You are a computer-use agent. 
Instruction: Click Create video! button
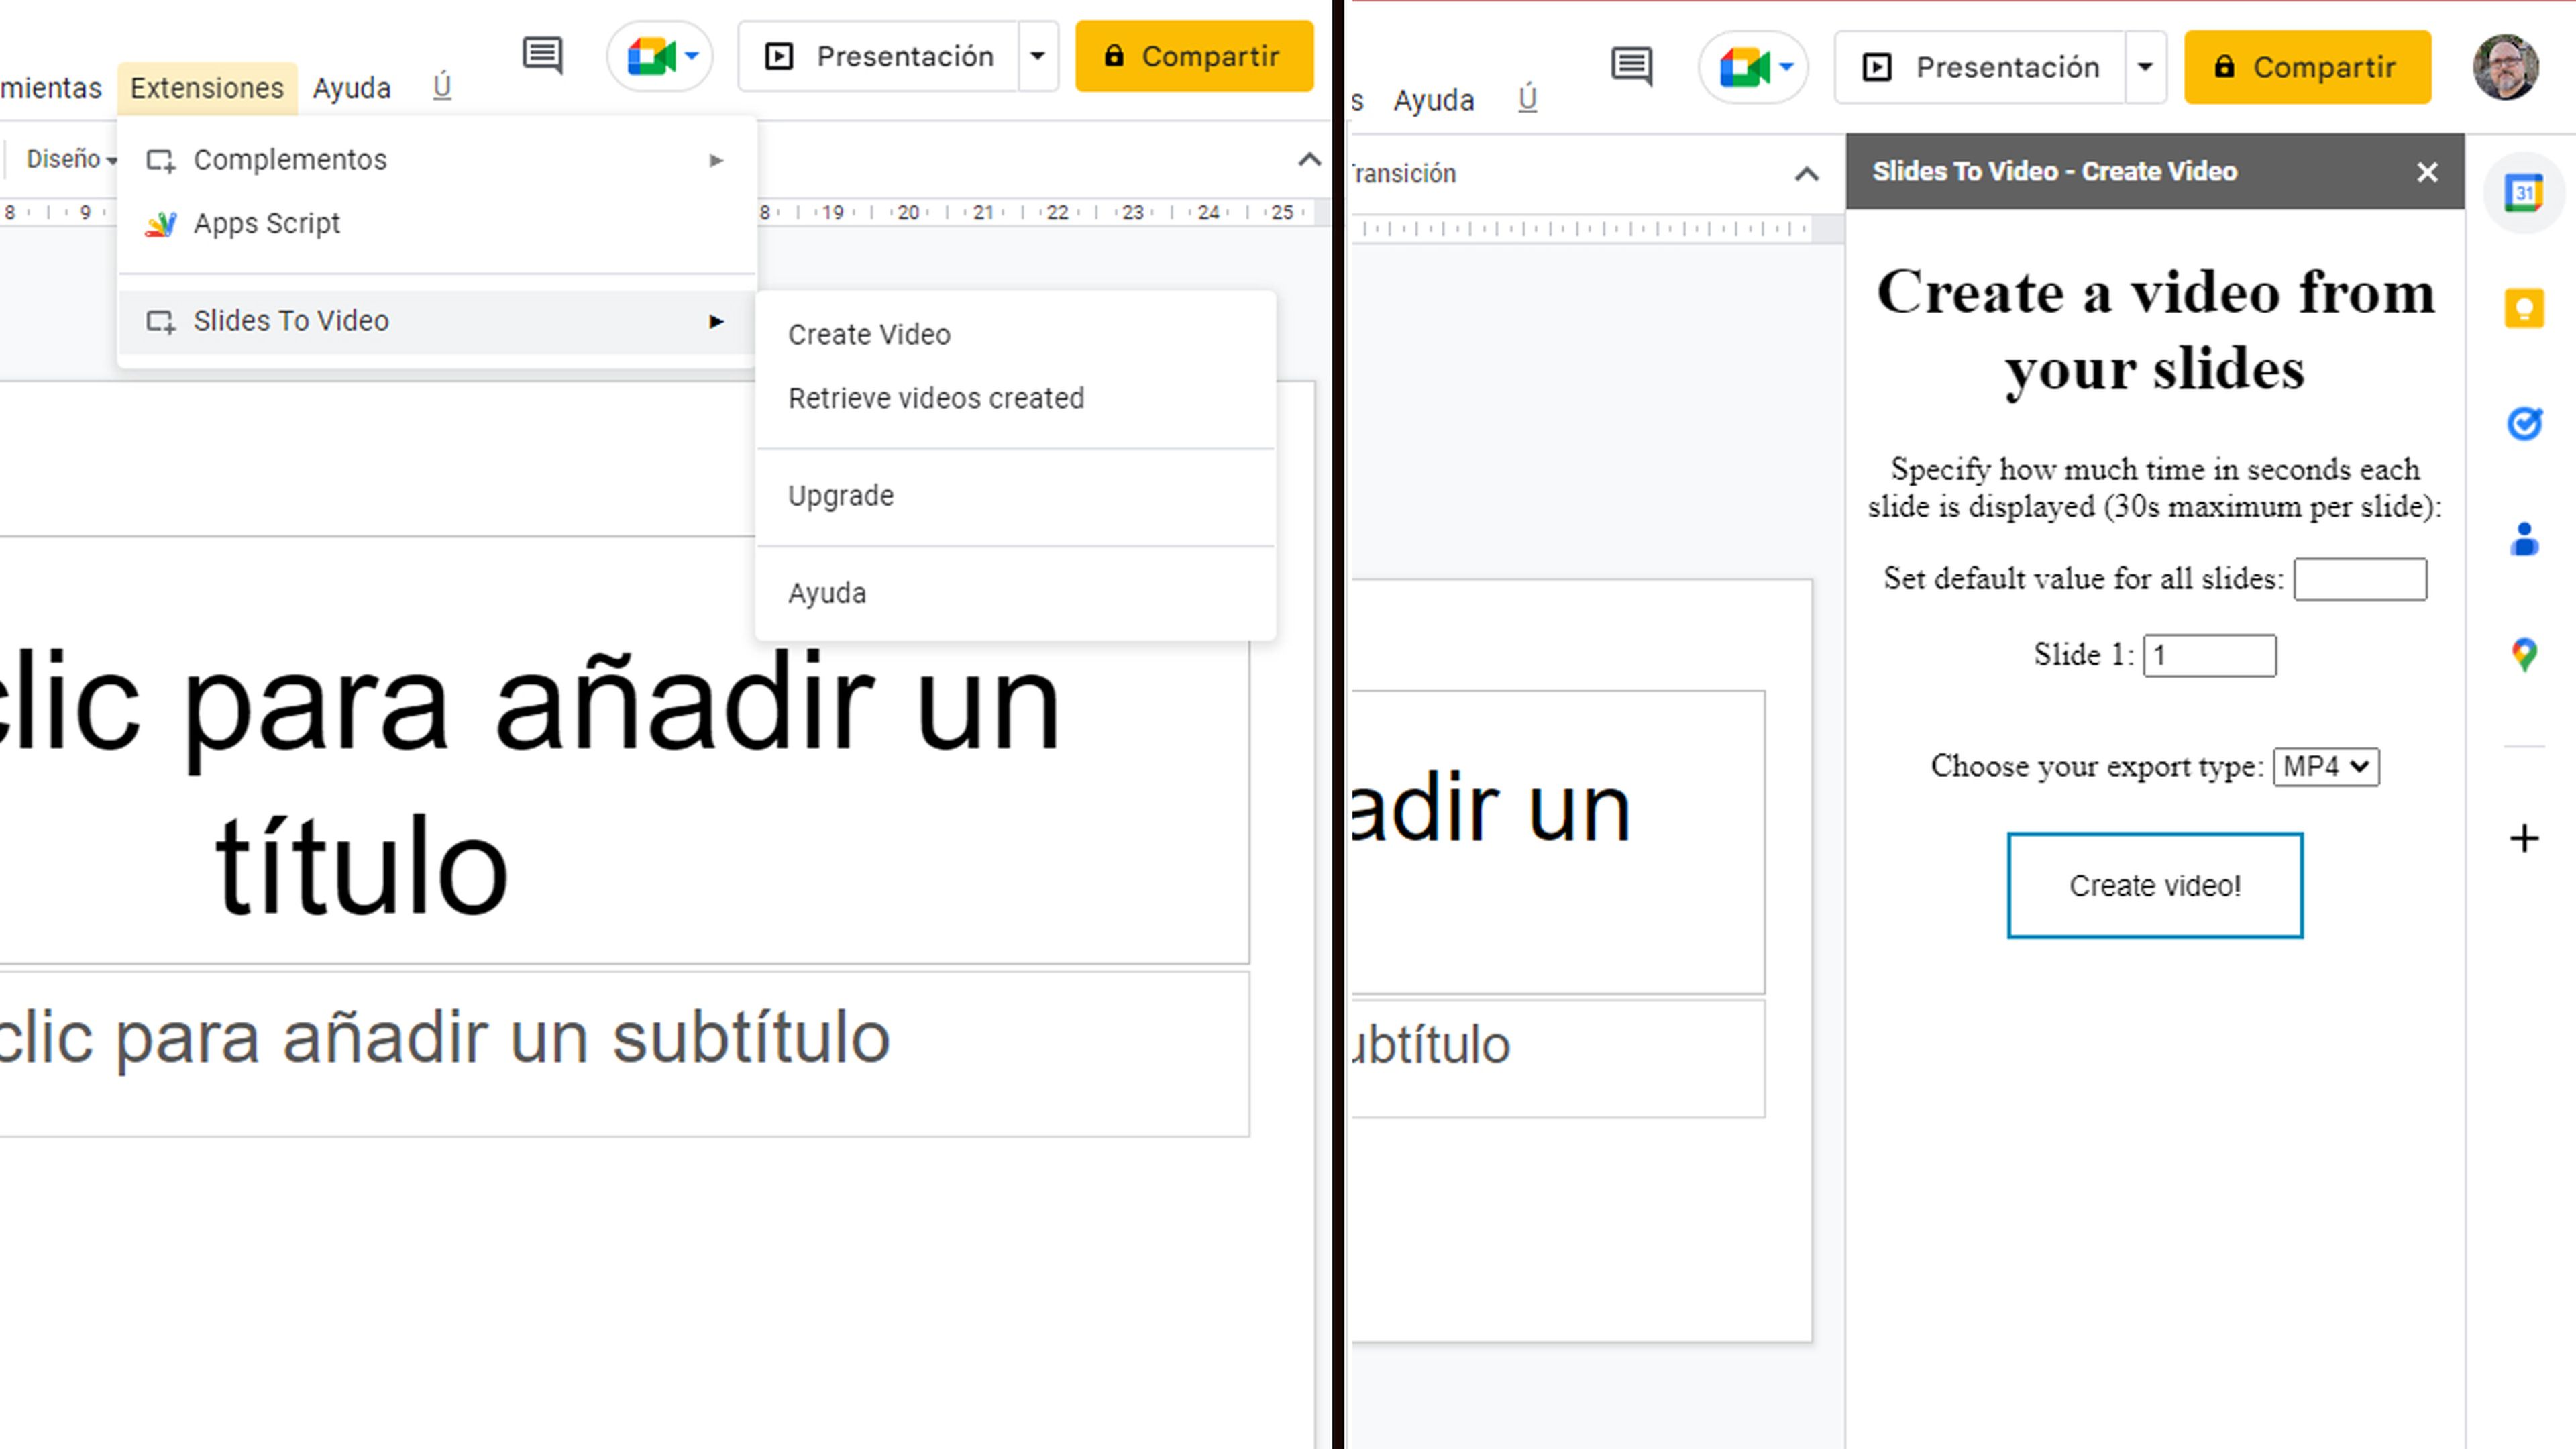2155,885
